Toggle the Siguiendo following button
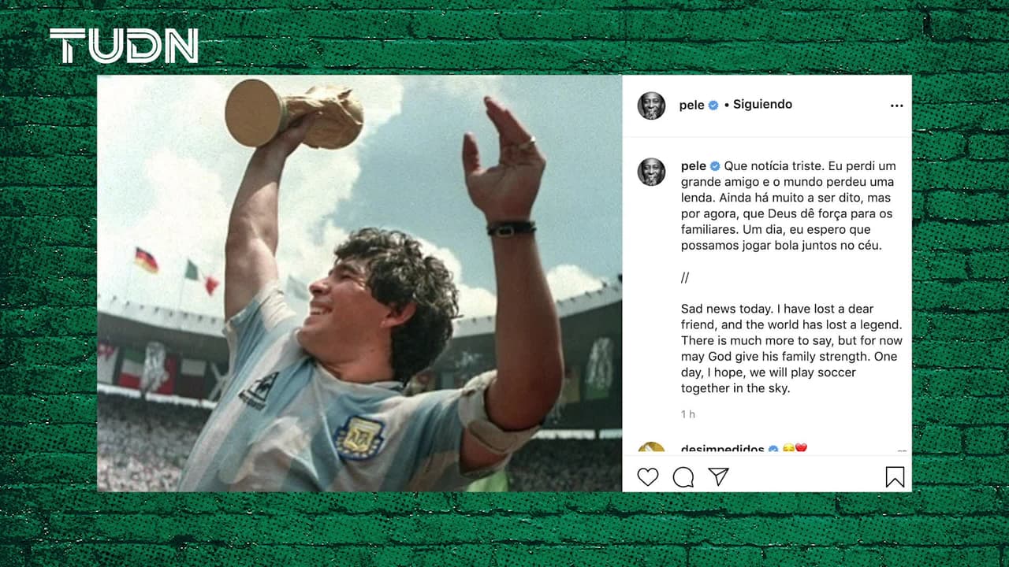 tap(762, 104)
